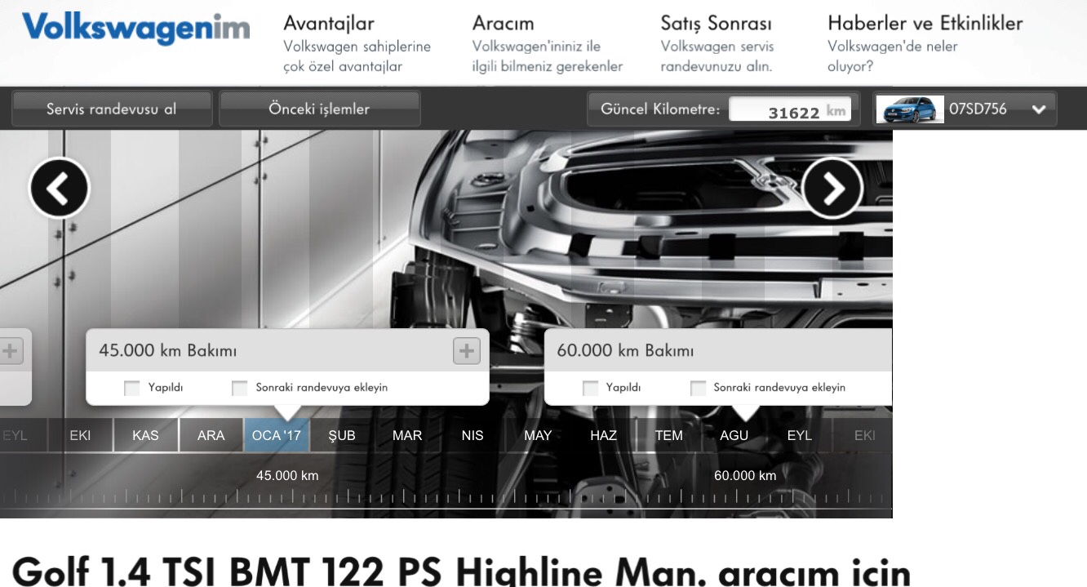The height and width of the screenshot is (587, 1087).
Task: Select the EKI month before KAS
Action: 80,435
